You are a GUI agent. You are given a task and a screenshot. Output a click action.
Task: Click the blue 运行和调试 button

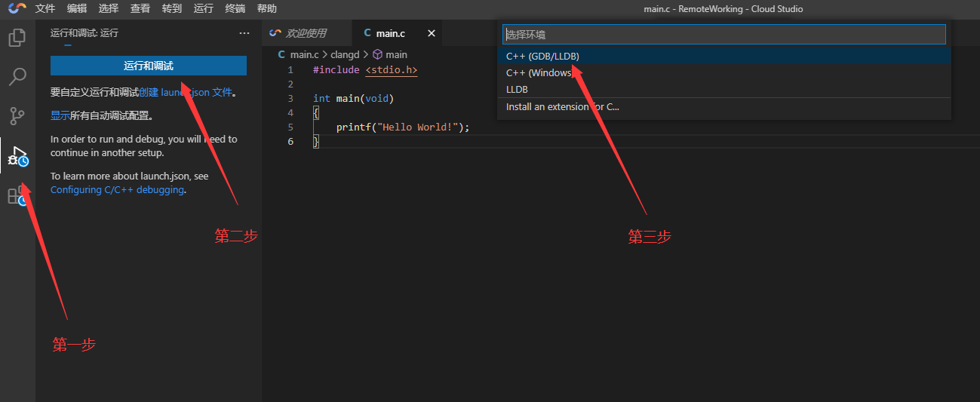(149, 66)
